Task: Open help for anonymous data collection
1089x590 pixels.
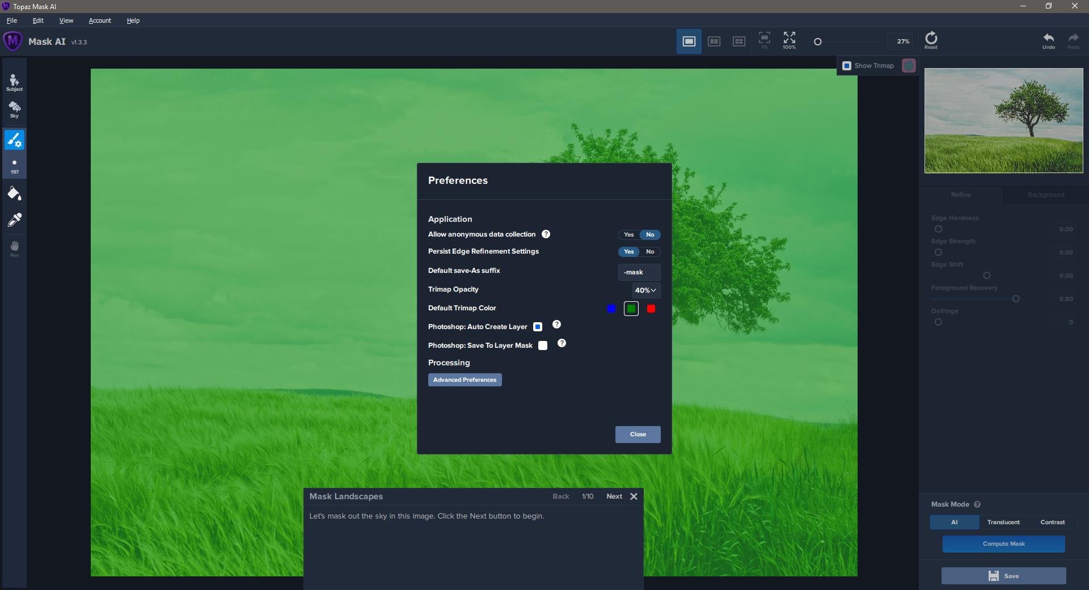Action: pyautogui.click(x=546, y=234)
